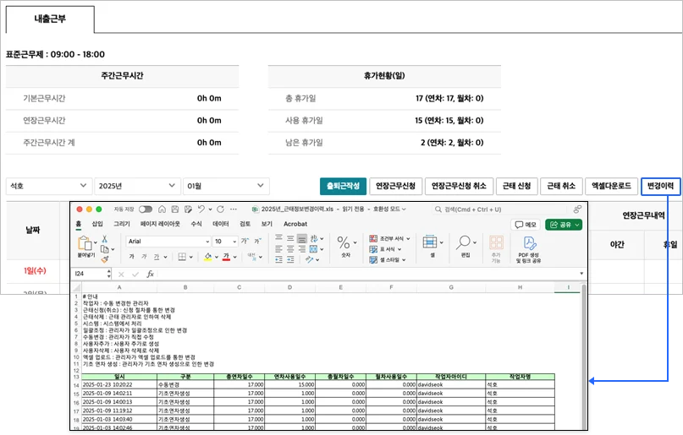Click the 추가 기능 add-ins icon
This screenshot has height=435, width=683.
(x=496, y=245)
